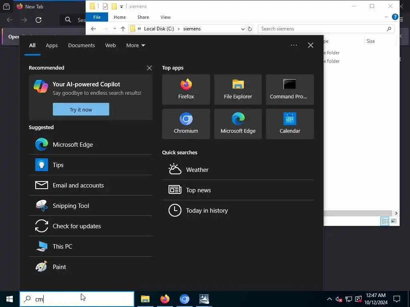
Task: Open the network tray icon
Action: [x=349, y=299]
